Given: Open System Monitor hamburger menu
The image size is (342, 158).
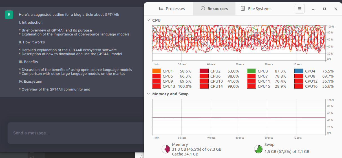Looking at the screenshot, I should tap(300, 9).
